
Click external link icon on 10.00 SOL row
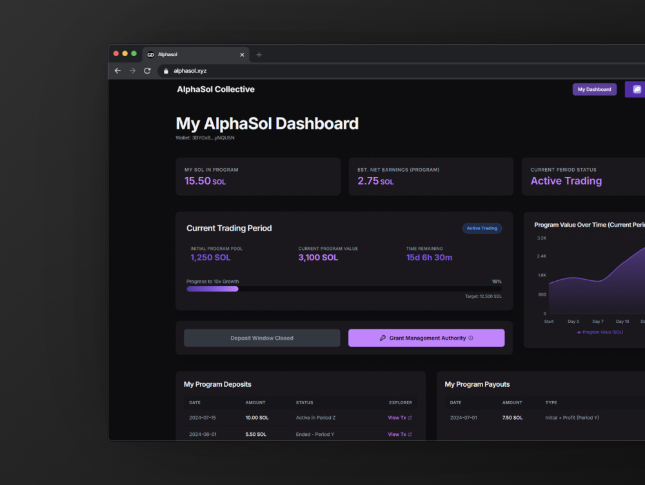point(410,417)
